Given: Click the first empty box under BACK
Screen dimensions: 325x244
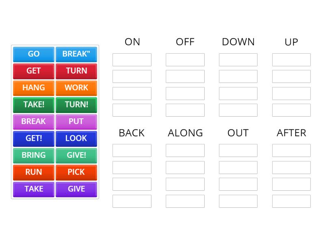Looking at the screenshot, I should [132, 150].
